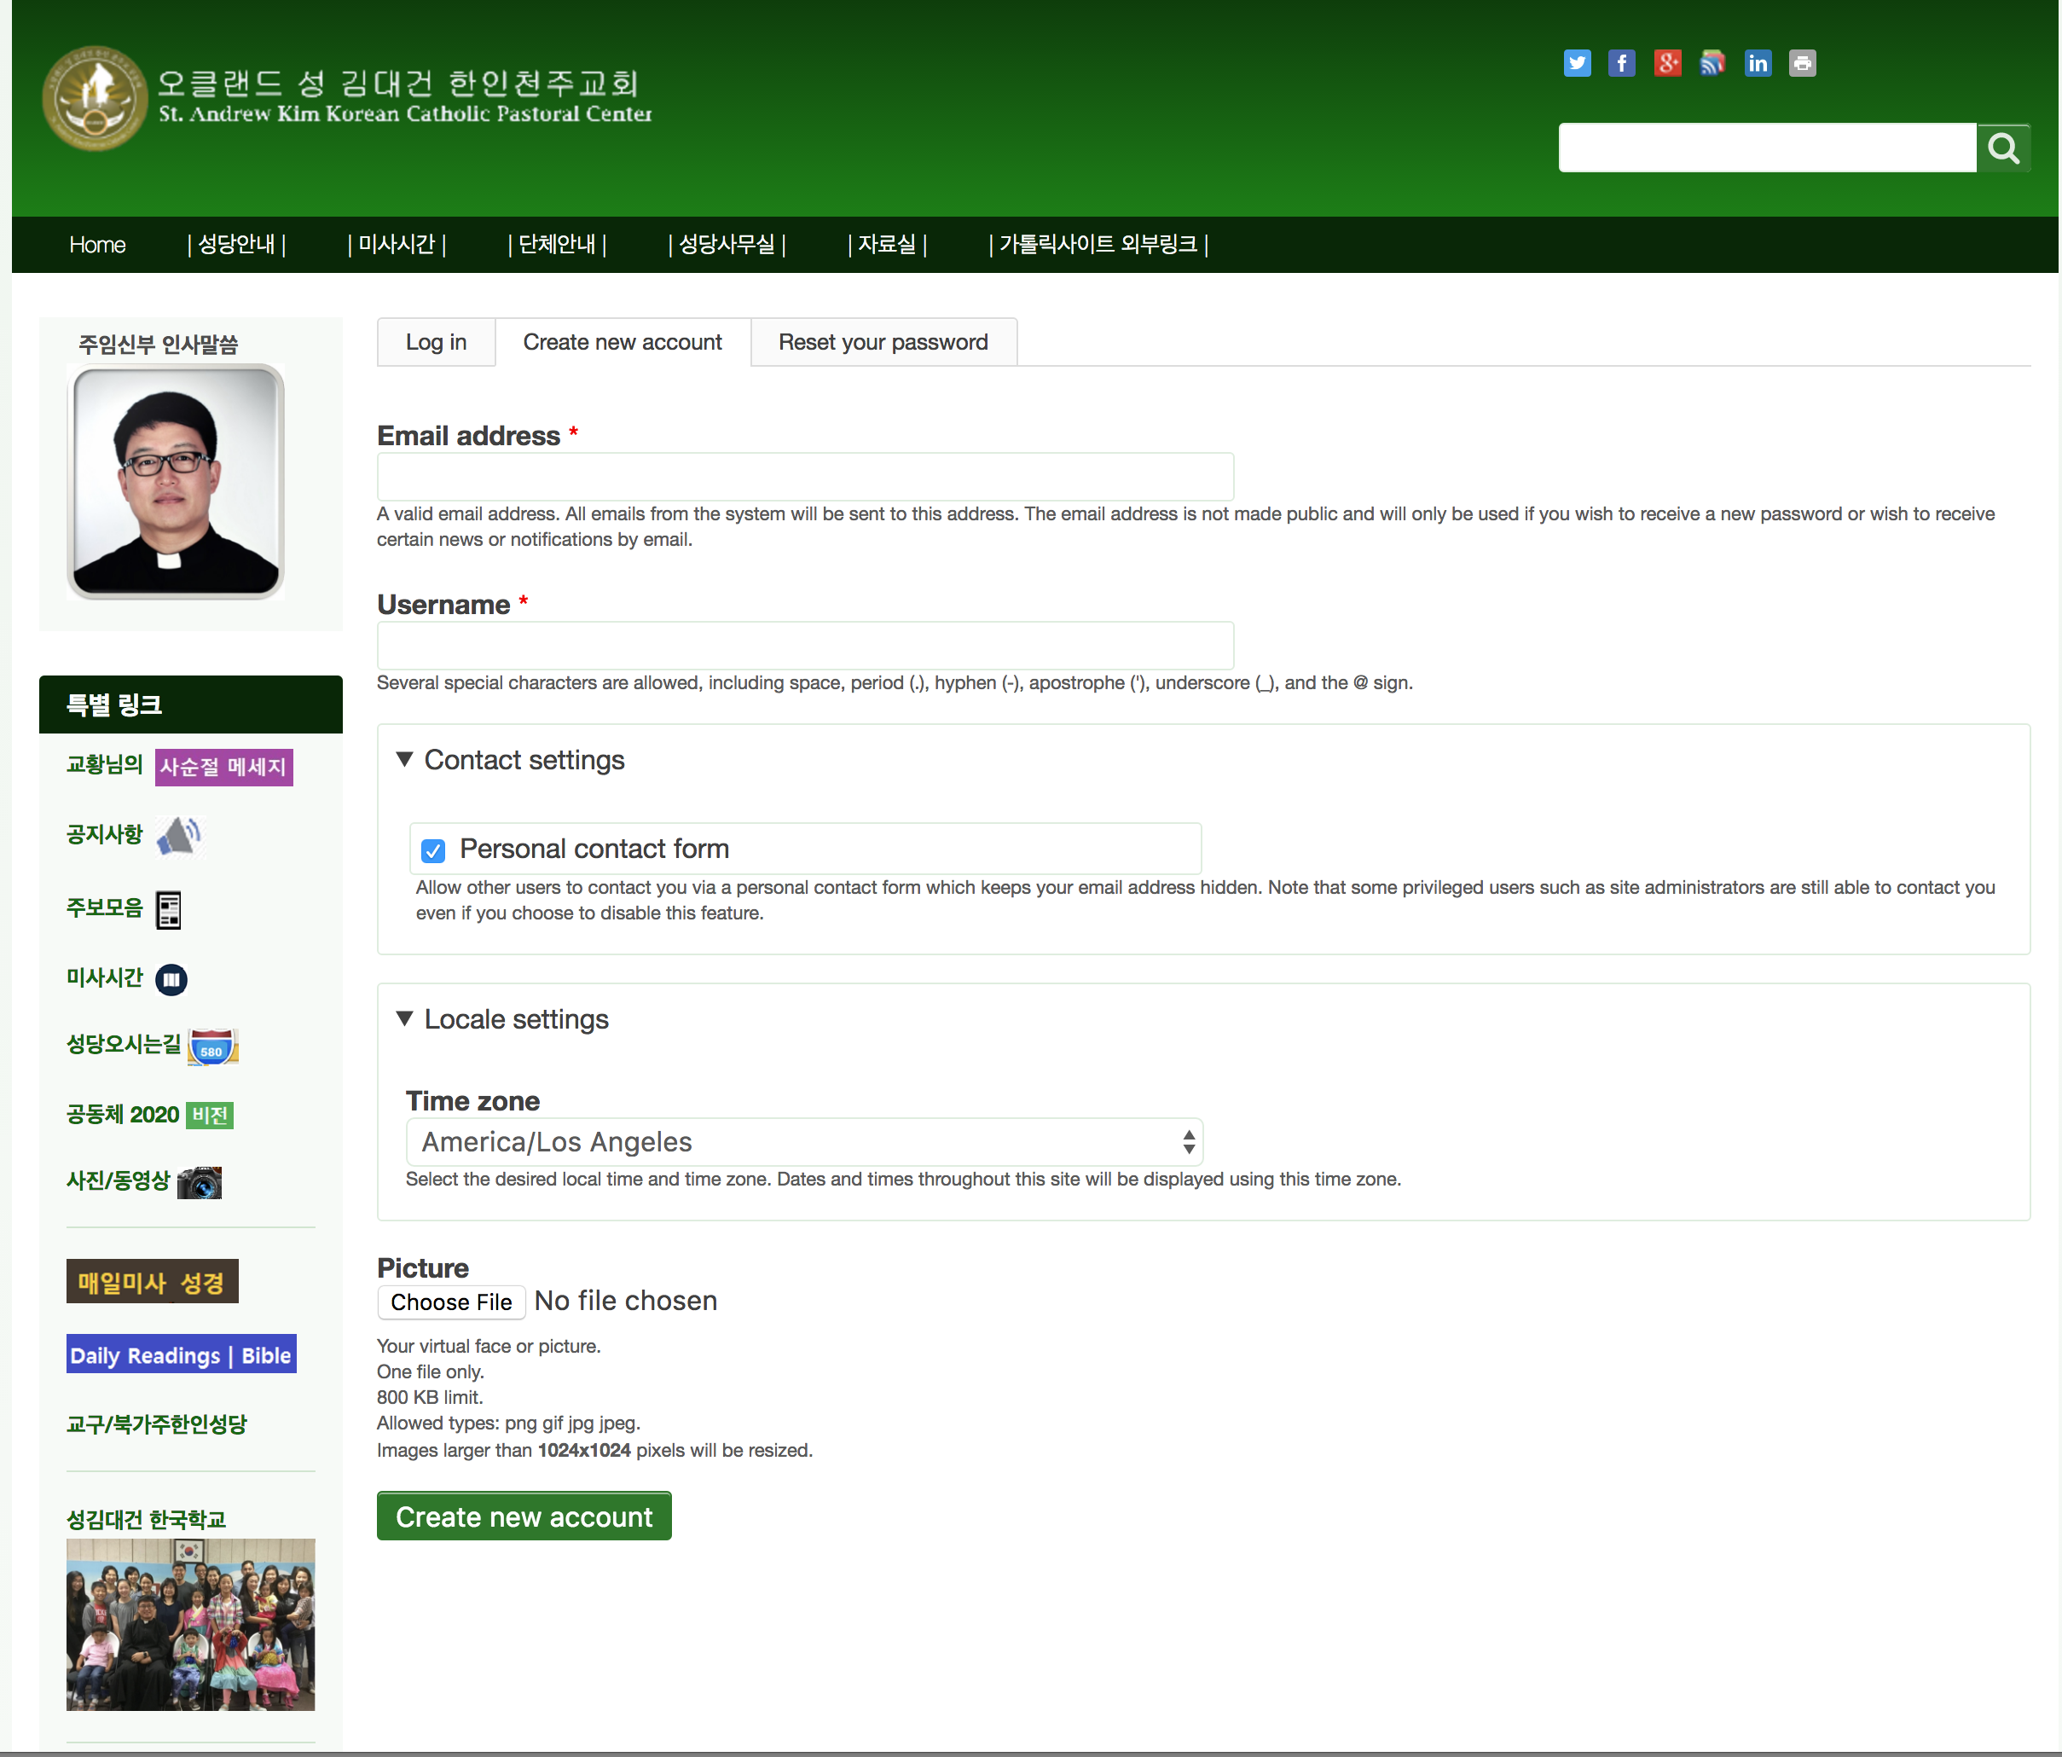Open the 자료실 menu item
Screen dimensions: 2062x1757
(888, 245)
